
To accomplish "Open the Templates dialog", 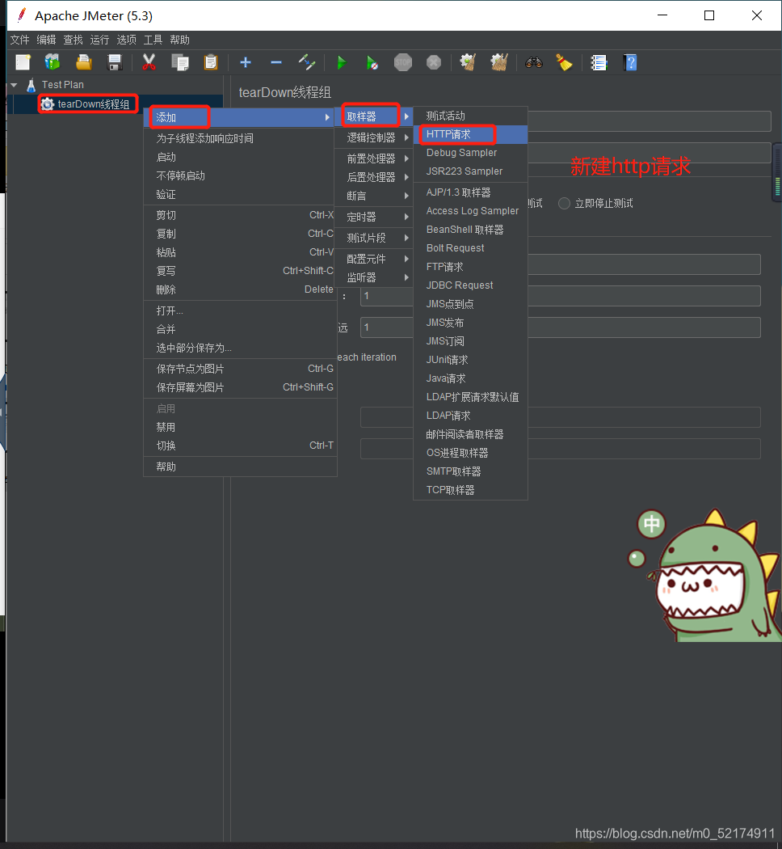I will point(52,62).
